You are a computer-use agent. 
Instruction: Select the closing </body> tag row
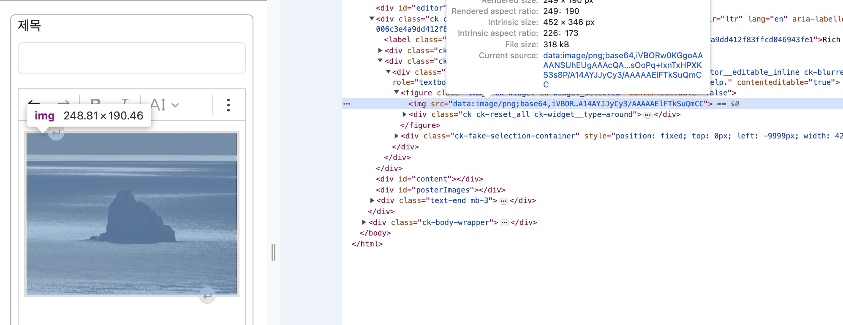click(375, 233)
